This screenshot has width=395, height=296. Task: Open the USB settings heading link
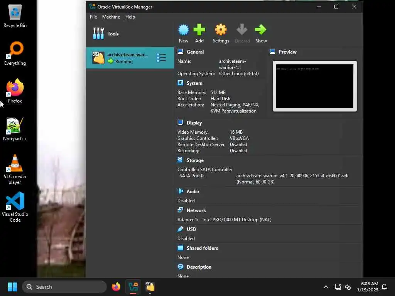pyautogui.click(x=191, y=229)
